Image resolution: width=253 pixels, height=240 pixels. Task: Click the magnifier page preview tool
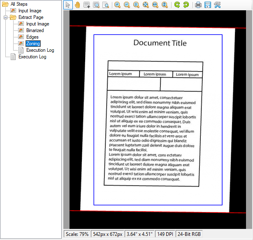[106, 5]
